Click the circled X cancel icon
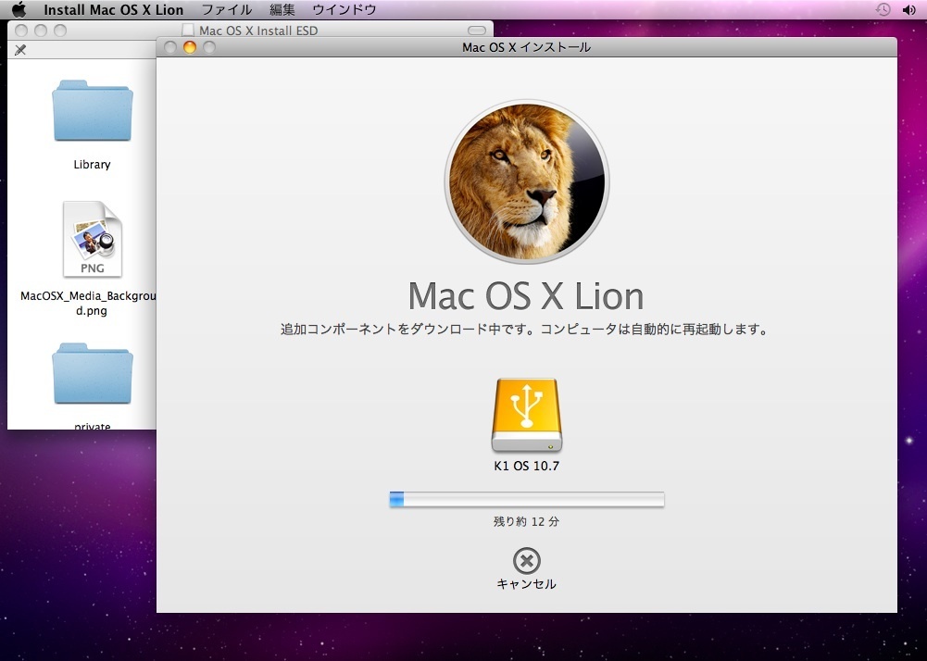 526,561
